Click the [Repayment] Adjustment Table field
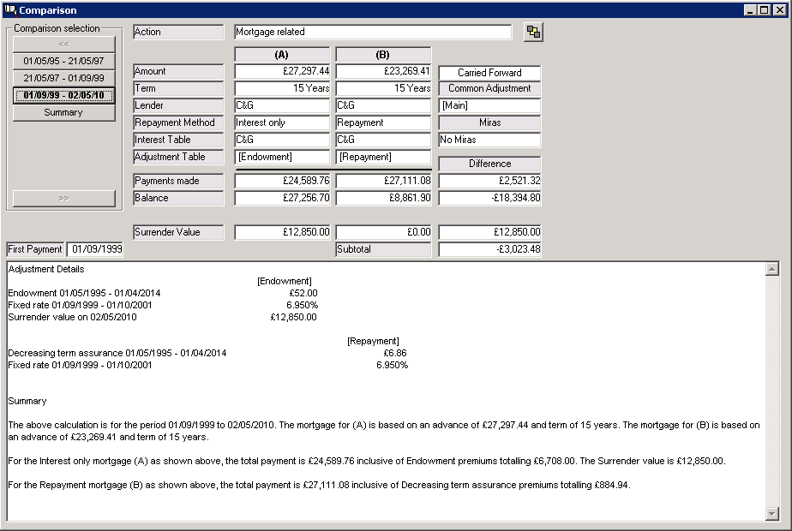792x531 pixels. coord(383,157)
